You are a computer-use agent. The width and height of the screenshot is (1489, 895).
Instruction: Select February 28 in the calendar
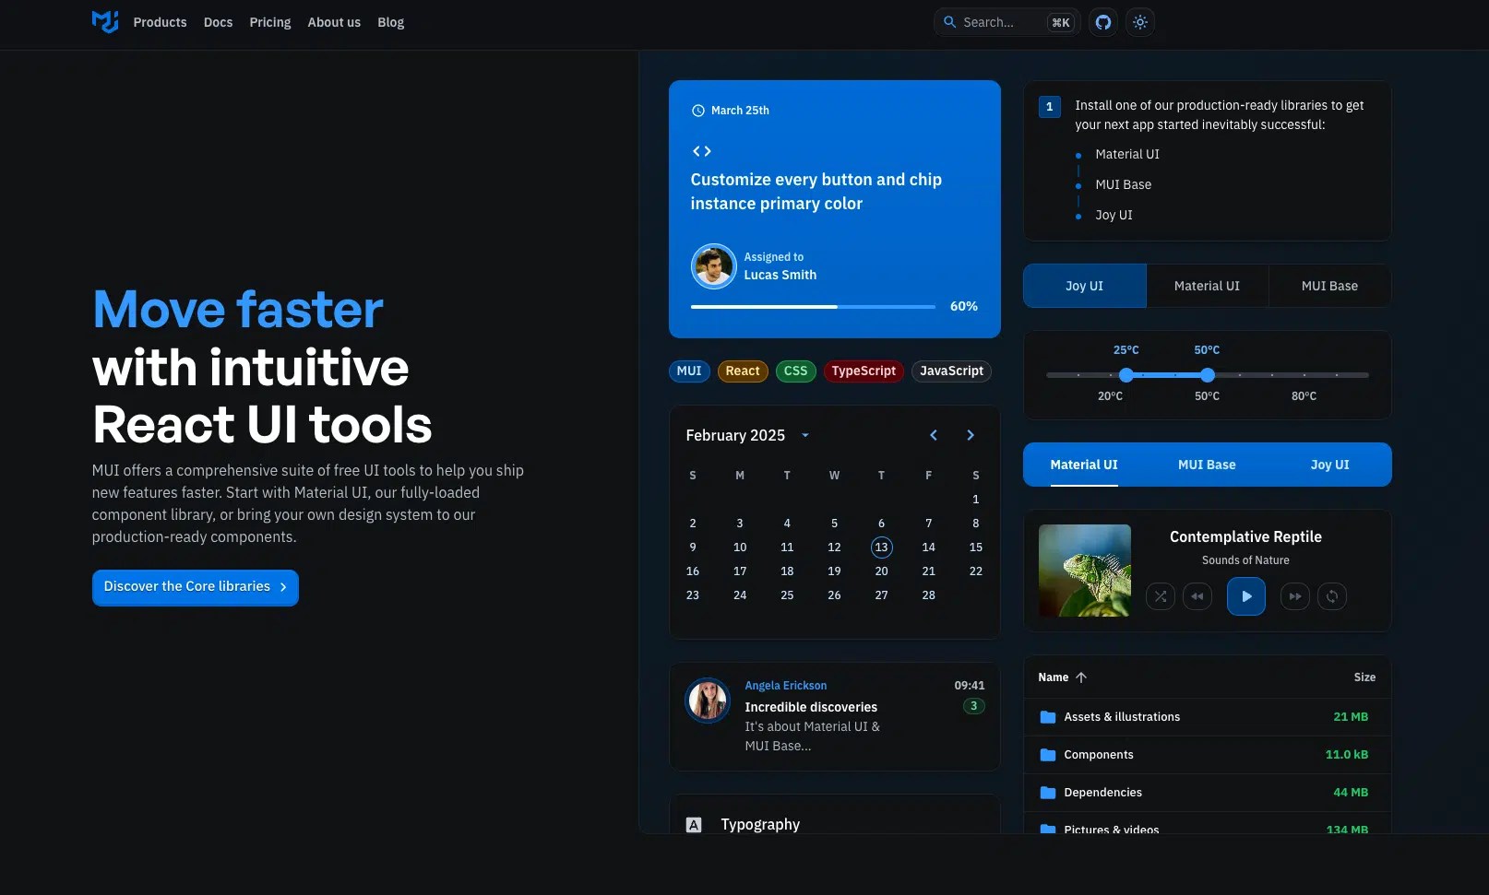tap(929, 595)
